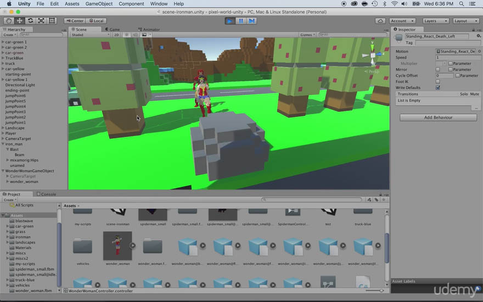Open scene effects image icon
This screenshot has height=302, width=483.
point(144,35)
